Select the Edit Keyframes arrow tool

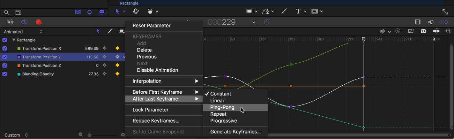(x=98, y=31)
